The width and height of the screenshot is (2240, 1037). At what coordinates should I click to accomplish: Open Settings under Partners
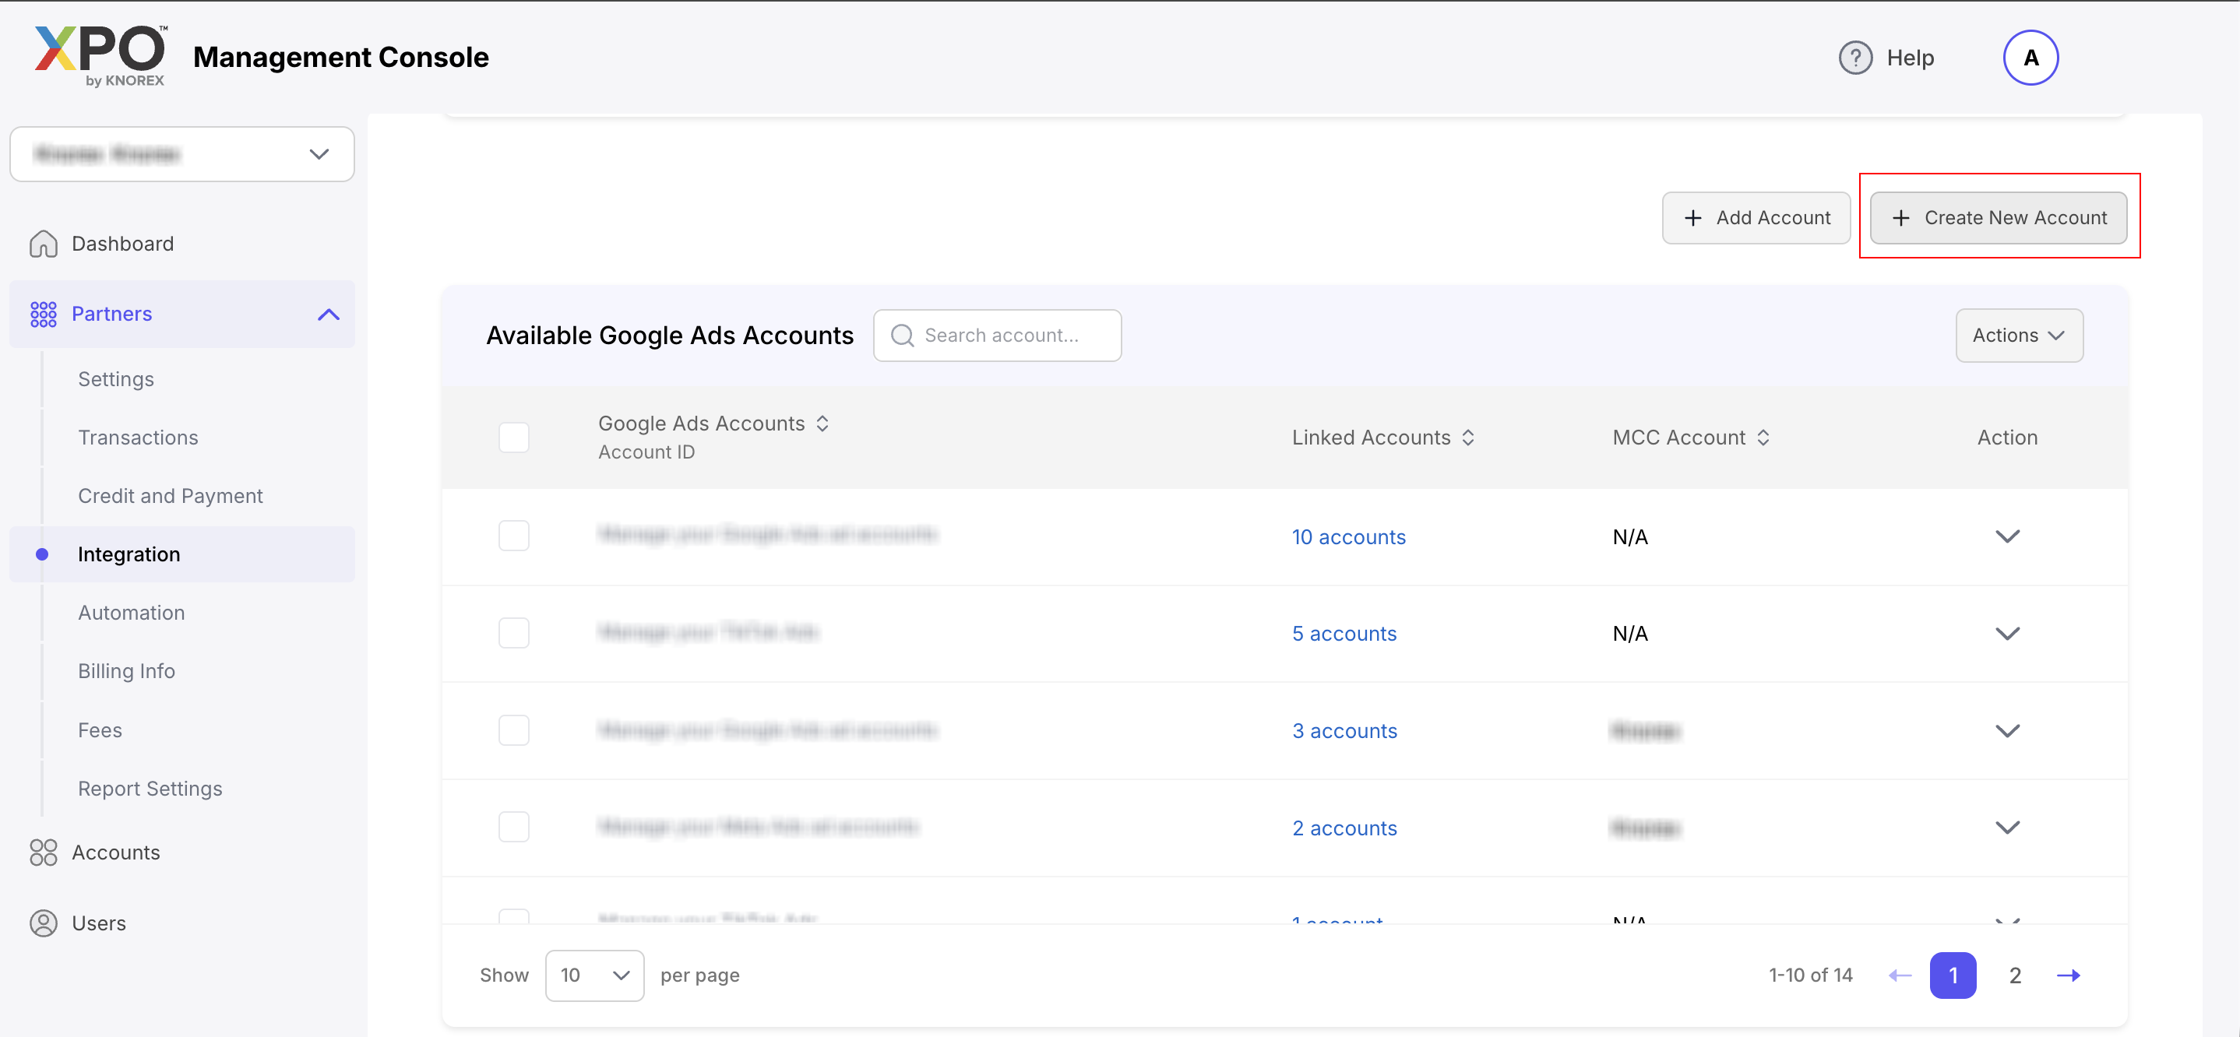point(115,379)
